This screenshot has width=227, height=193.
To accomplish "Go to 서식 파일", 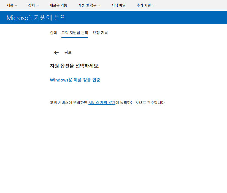I will [118, 5].
